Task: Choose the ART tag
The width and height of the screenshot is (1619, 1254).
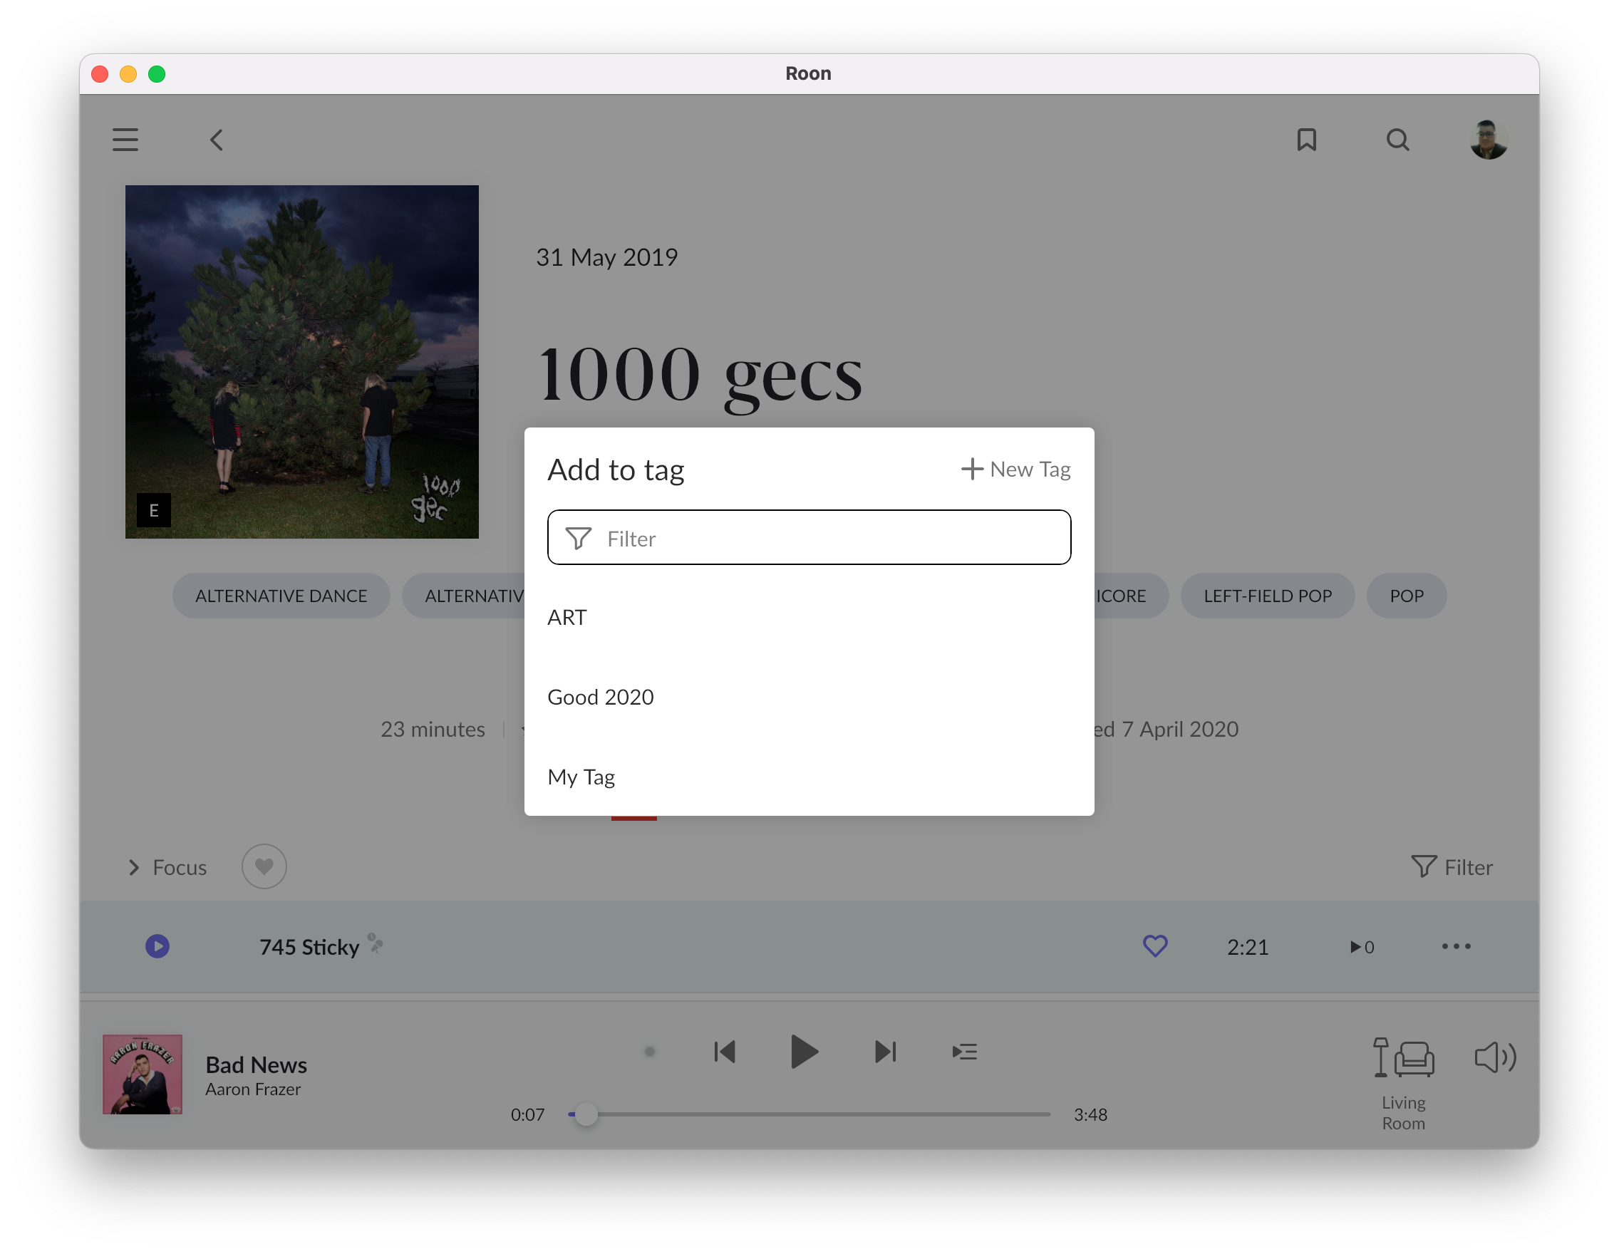Action: [567, 617]
